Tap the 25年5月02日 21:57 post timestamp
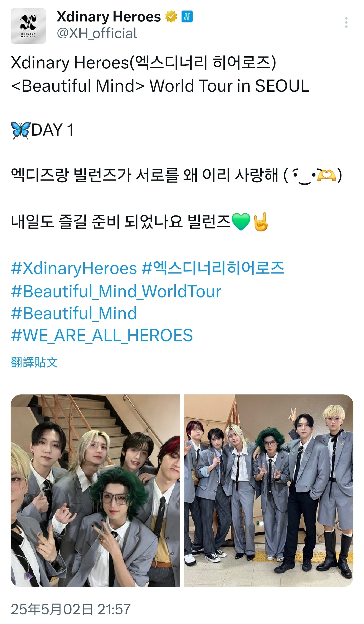The height and width of the screenshot is (624, 364). click(x=71, y=609)
